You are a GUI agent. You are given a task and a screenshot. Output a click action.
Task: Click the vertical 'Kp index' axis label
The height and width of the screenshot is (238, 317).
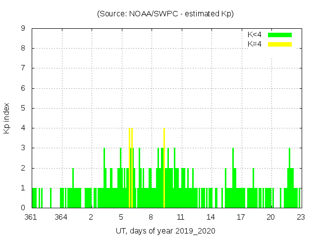pyautogui.click(x=7, y=118)
